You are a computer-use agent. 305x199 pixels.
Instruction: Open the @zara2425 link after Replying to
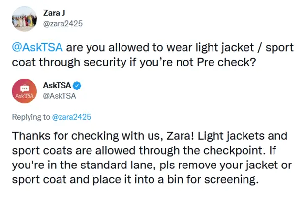pyautogui.click(x=71, y=117)
